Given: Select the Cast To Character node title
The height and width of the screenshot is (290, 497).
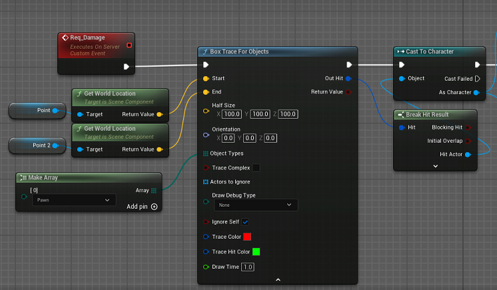Looking at the screenshot, I should (430, 51).
